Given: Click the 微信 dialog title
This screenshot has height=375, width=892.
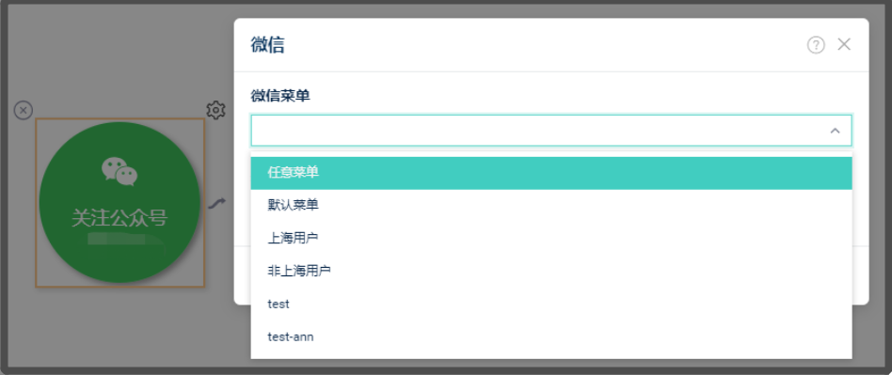Looking at the screenshot, I should coord(267,44).
